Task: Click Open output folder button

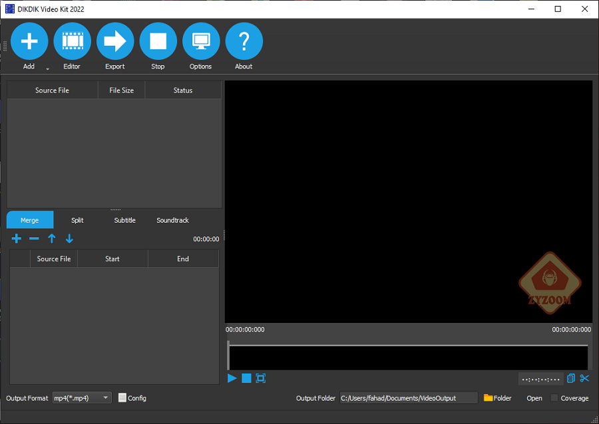Action: pos(534,398)
